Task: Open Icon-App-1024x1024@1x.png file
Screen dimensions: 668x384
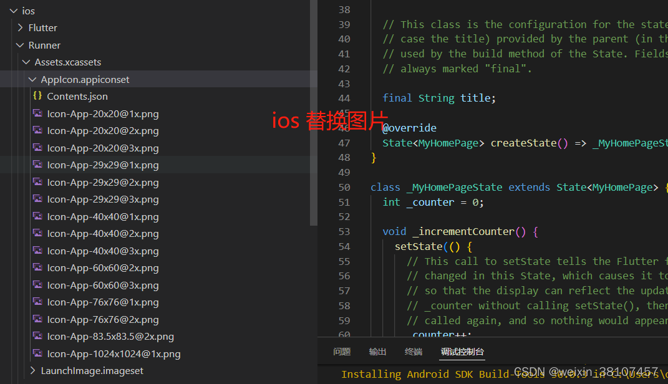Action: point(114,354)
